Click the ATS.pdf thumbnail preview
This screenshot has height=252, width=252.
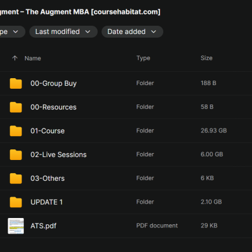click(16, 226)
